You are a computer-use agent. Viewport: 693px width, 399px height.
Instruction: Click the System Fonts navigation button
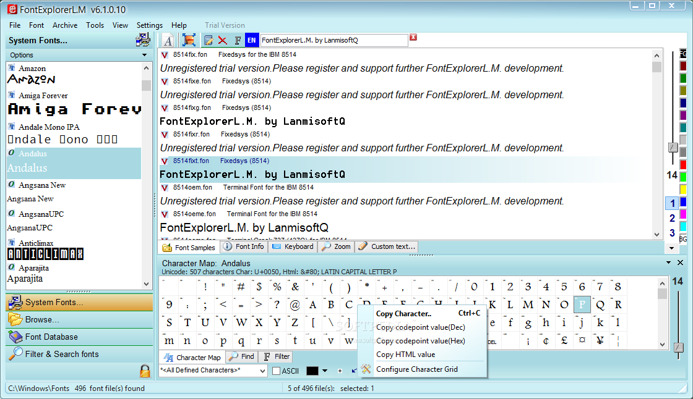tap(80, 303)
